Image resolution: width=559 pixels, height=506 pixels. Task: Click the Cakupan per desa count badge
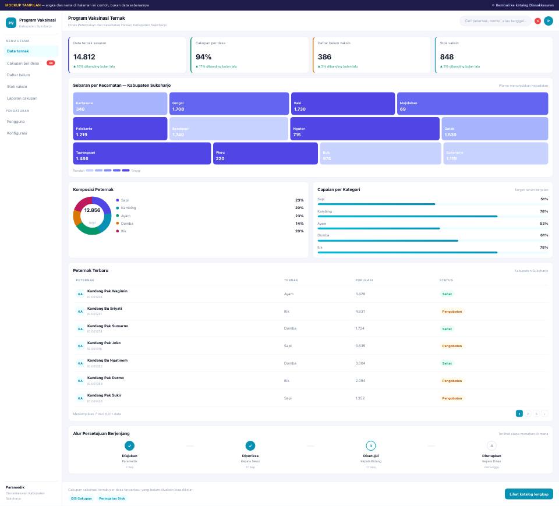tap(51, 63)
